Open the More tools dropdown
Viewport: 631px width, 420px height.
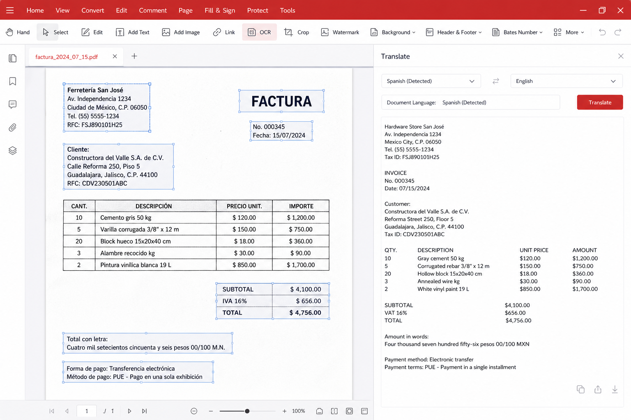(569, 32)
